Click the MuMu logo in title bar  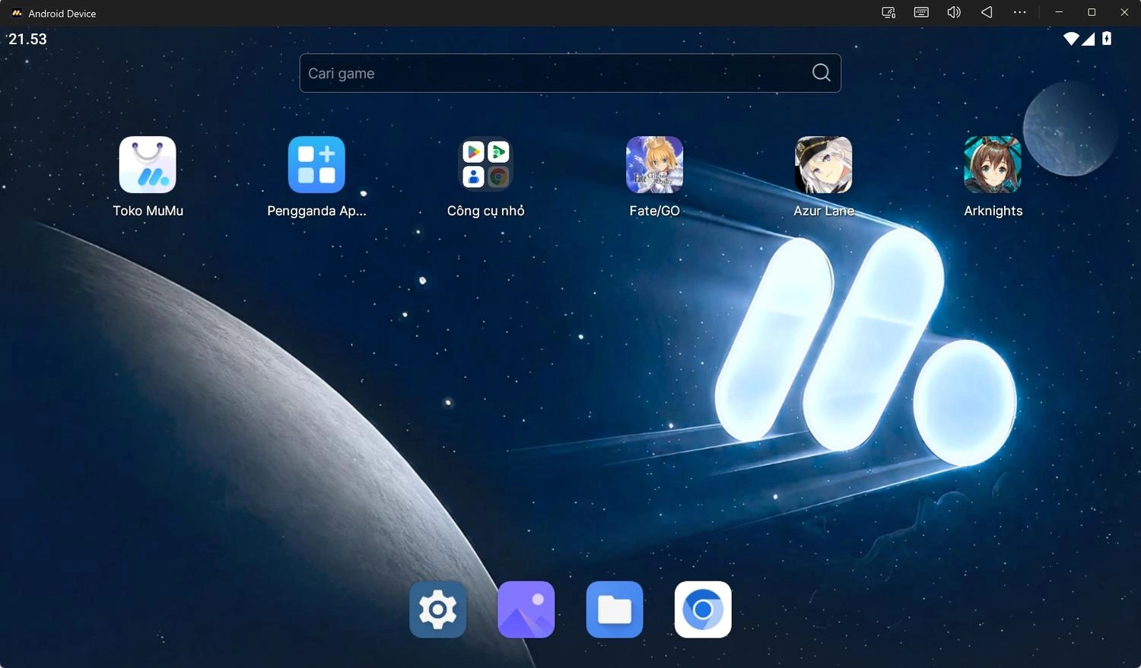click(17, 13)
